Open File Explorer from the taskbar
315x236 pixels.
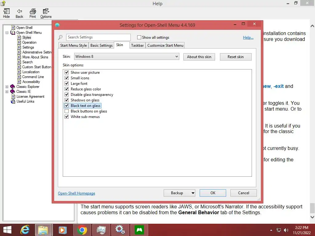click(x=43, y=230)
